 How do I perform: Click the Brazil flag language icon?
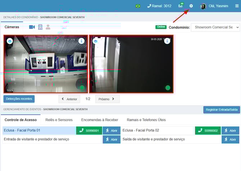tap(138, 6)
